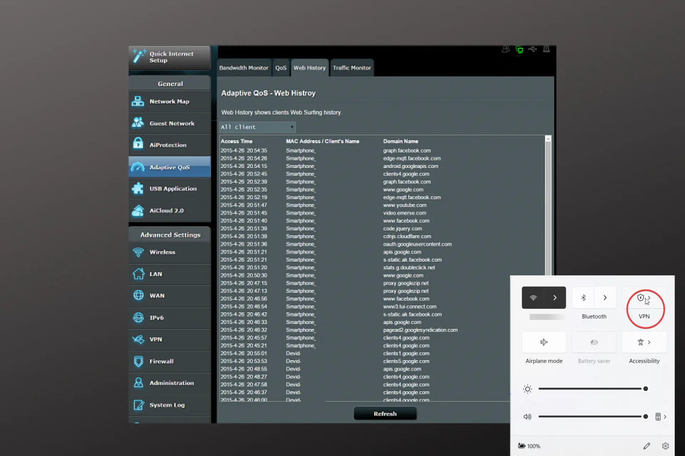This screenshot has height=456, width=685.
Task: Toggle the Bluetooth quick setting
Action: (x=583, y=297)
